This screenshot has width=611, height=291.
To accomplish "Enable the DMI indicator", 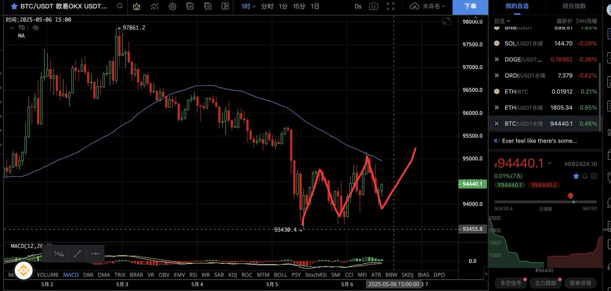I will 88,275.
